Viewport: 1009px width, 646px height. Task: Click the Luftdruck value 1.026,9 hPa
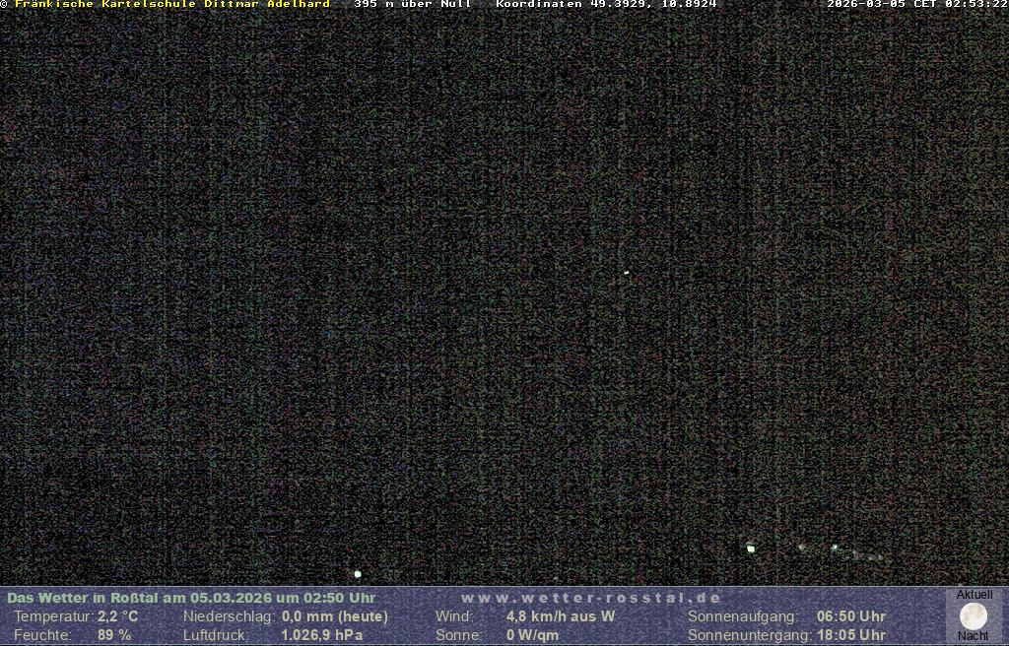coord(322,635)
